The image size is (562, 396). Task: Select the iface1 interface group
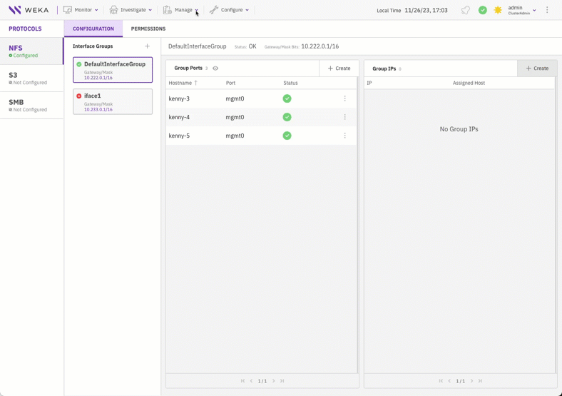click(x=113, y=101)
